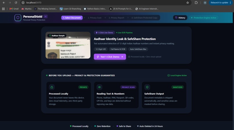
Task: Click the Test 1-Click Demo button
Action: pos(110,56)
